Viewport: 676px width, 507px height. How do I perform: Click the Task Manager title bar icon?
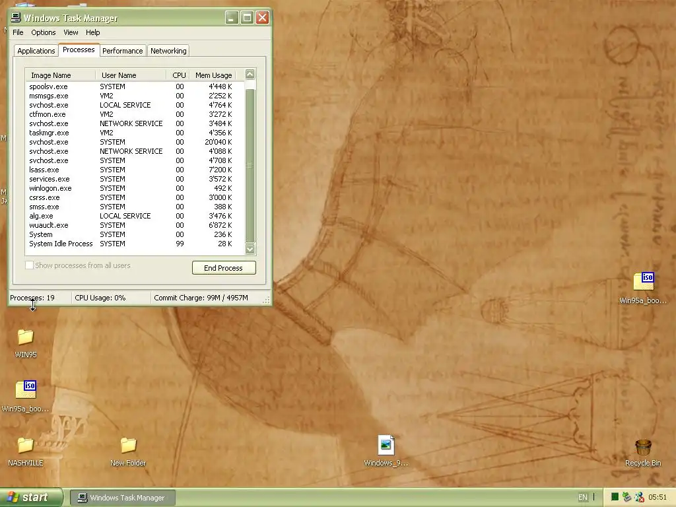[x=16, y=17]
